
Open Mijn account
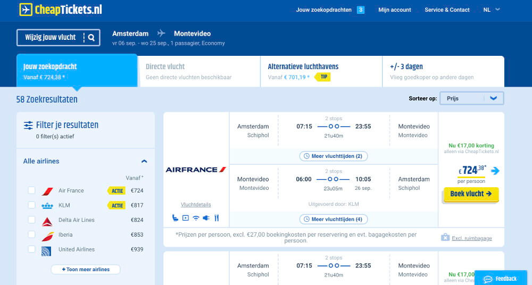click(x=395, y=10)
